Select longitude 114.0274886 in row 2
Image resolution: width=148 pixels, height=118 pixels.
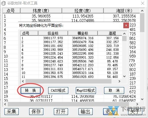pyautogui.click(x=83, y=21)
